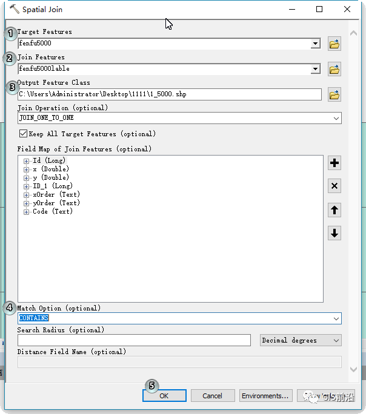The image size is (366, 414).
Task: Expand the ID_1 (Long) field node
Action: [26, 186]
